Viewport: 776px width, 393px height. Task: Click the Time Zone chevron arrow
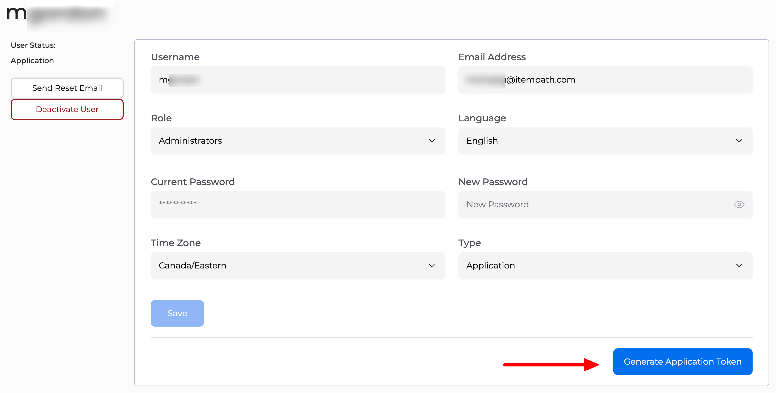tap(432, 266)
